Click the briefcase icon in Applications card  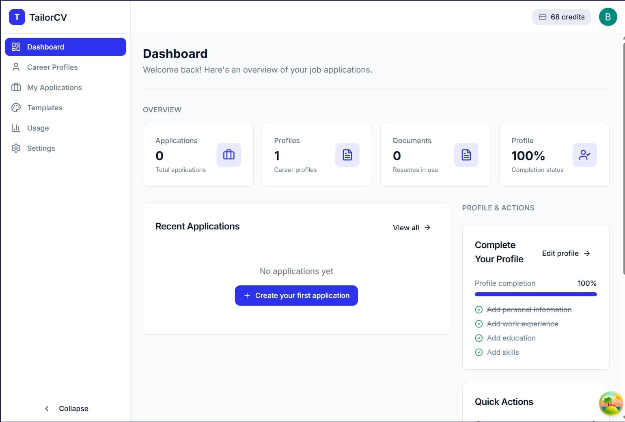tap(228, 155)
